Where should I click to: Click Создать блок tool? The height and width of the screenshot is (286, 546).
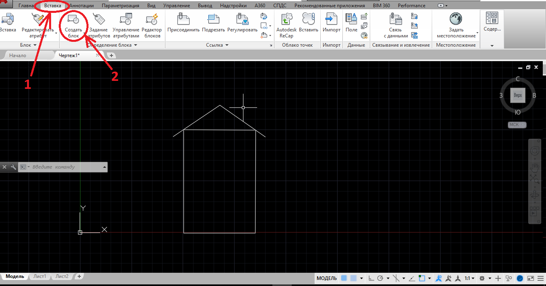(x=74, y=26)
